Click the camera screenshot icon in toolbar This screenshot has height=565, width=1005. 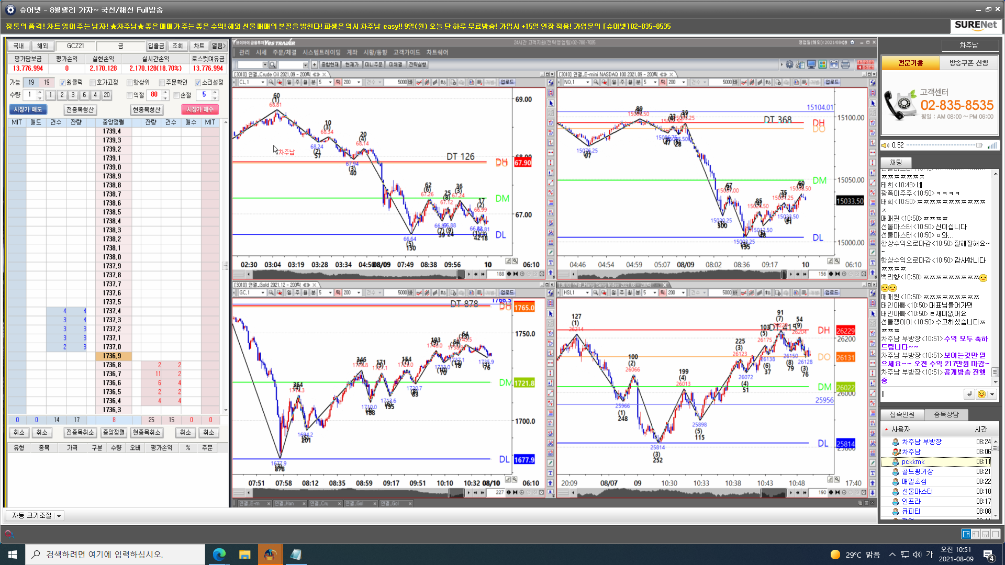834,64
